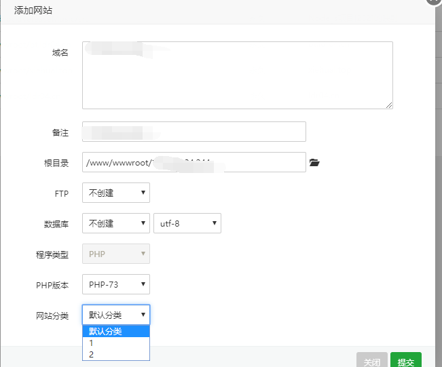Click the folder icon beside root directory
The width and height of the screenshot is (442, 367).
click(314, 163)
